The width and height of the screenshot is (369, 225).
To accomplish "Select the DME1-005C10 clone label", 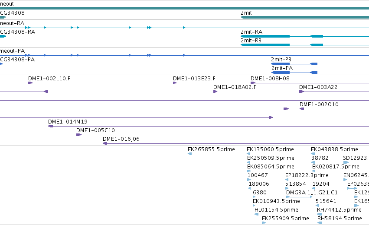I will click(x=95, y=130).
